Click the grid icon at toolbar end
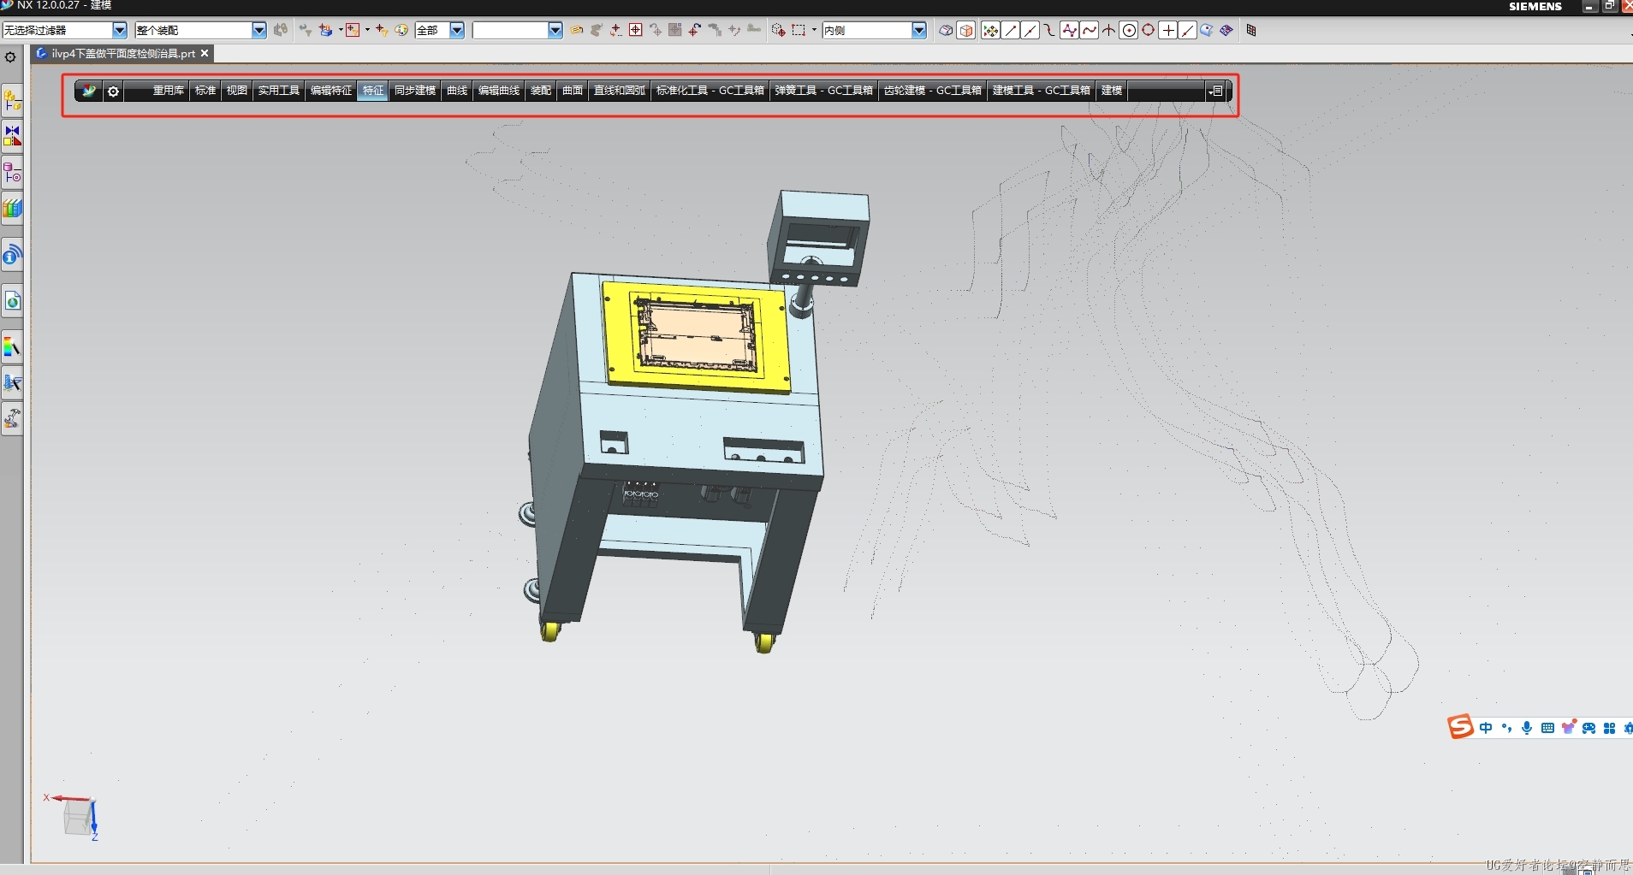 coord(1251,30)
